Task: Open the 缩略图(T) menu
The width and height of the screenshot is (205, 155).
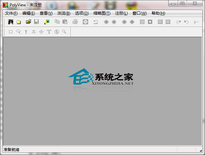Action: (x=102, y=13)
